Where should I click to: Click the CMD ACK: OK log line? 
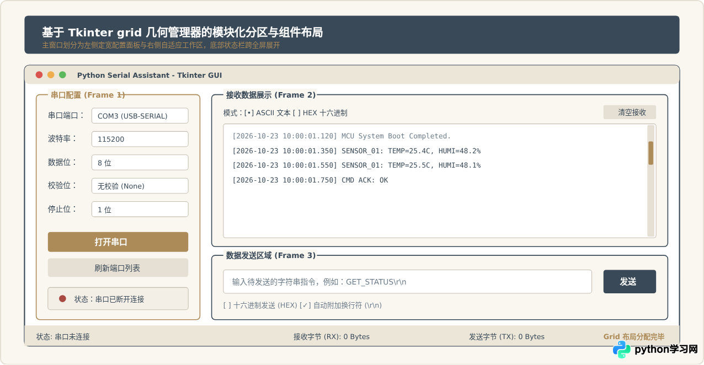(310, 180)
